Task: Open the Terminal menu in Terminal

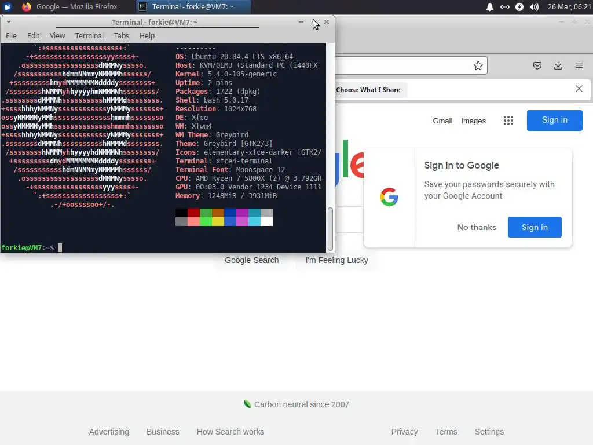Action: point(89,35)
